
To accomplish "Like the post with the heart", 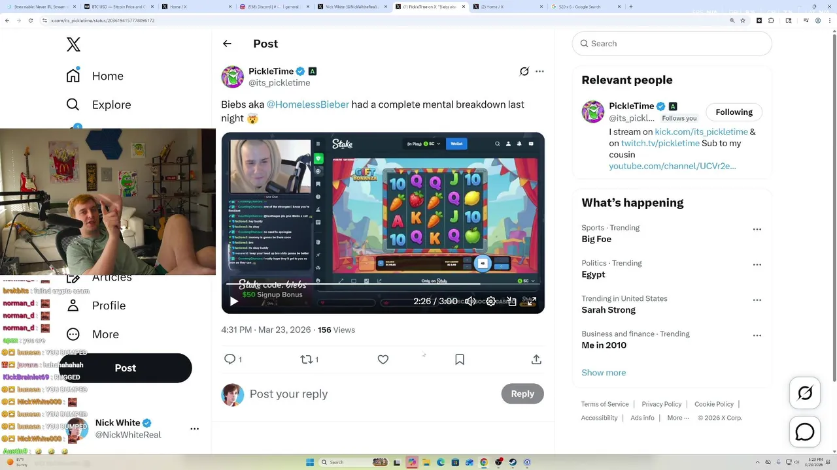I will (x=383, y=359).
